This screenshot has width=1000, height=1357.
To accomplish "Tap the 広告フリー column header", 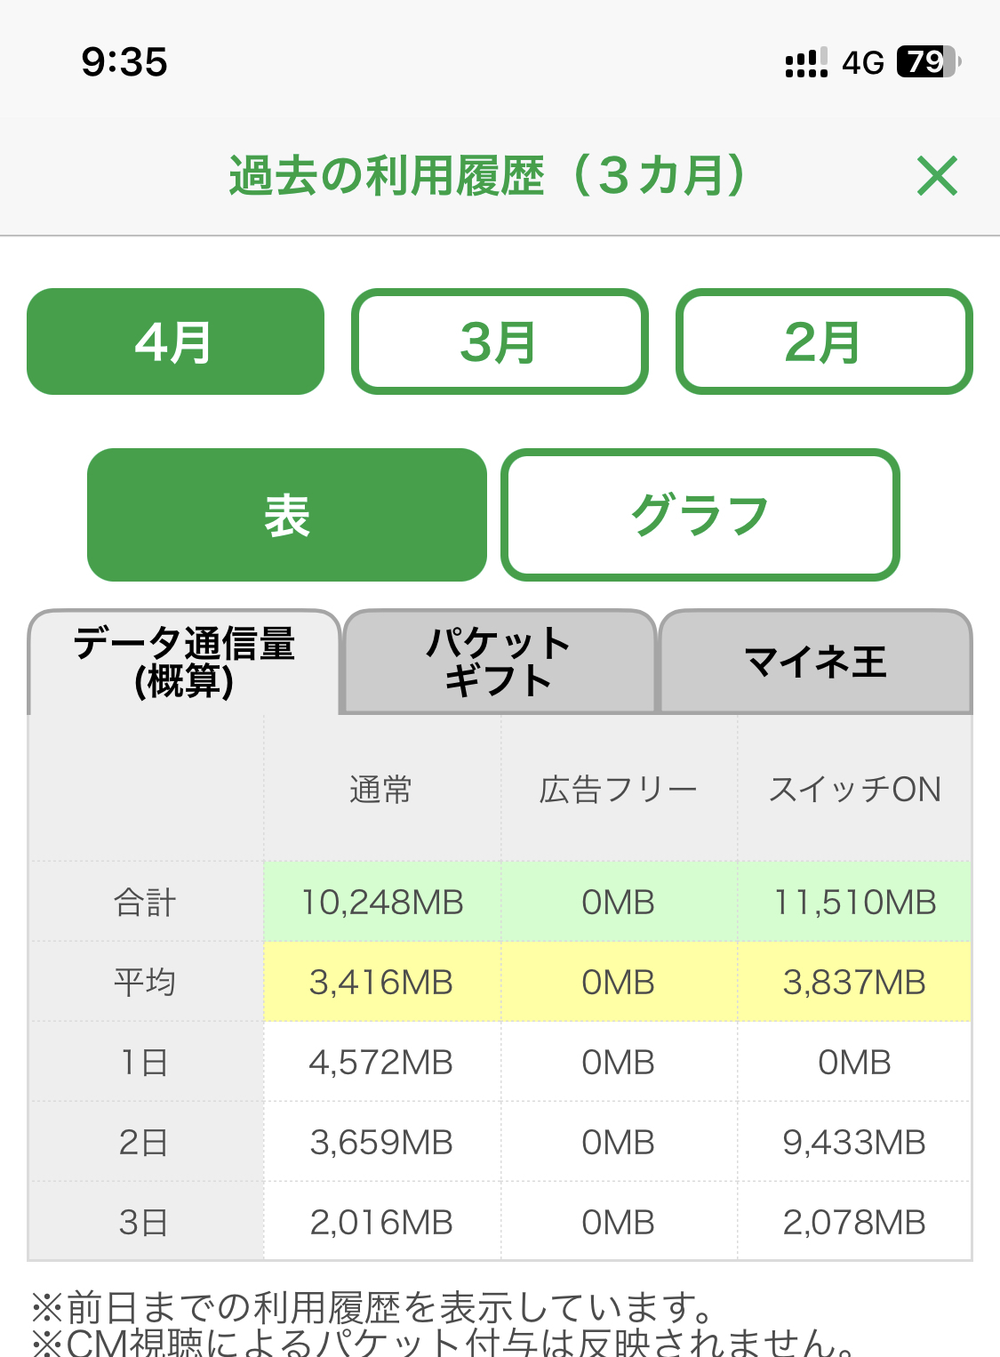I will click(618, 789).
